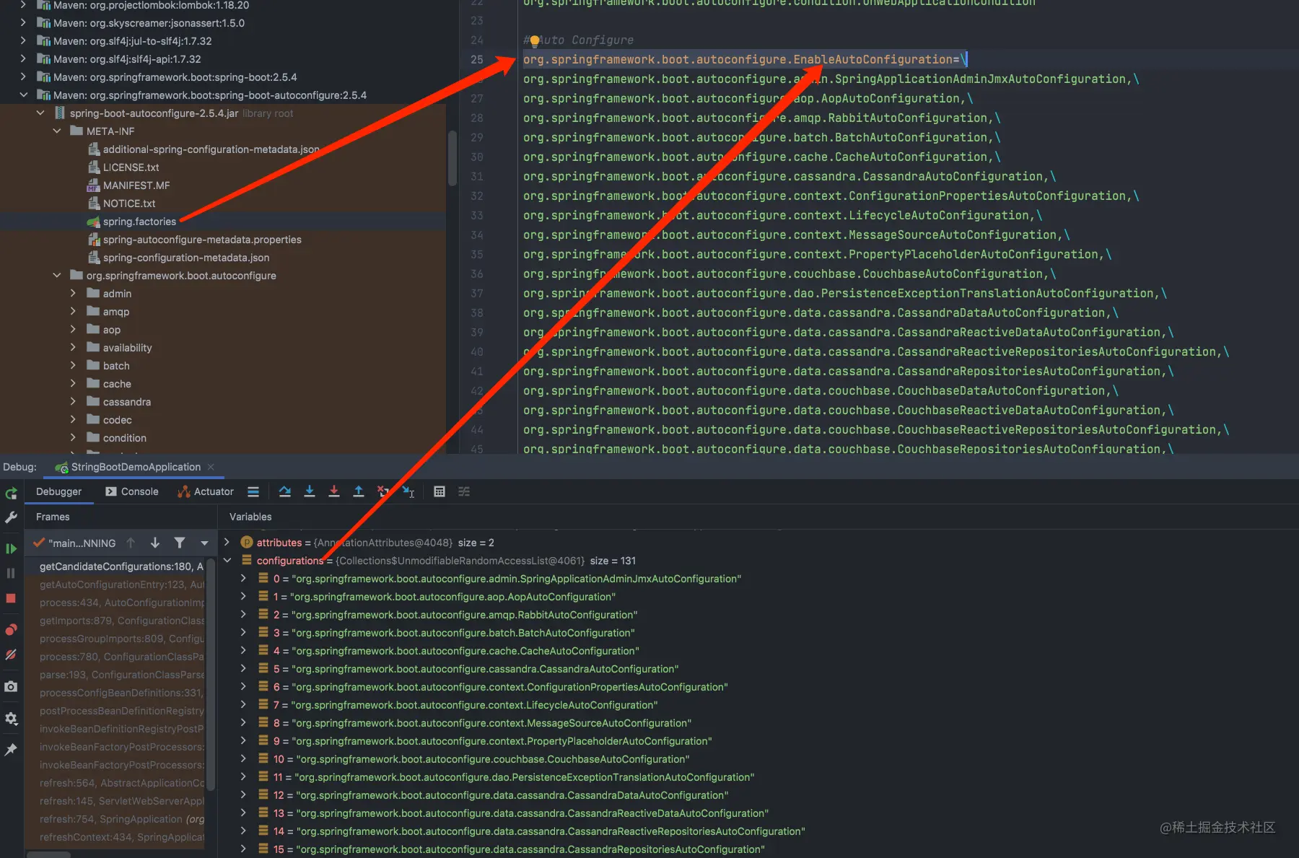Switch to the Console tab
1299x858 pixels.
tap(132, 491)
